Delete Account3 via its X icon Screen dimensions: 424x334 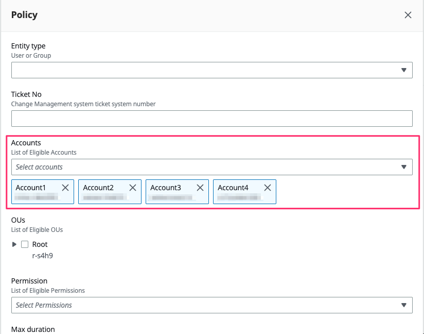[200, 188]
